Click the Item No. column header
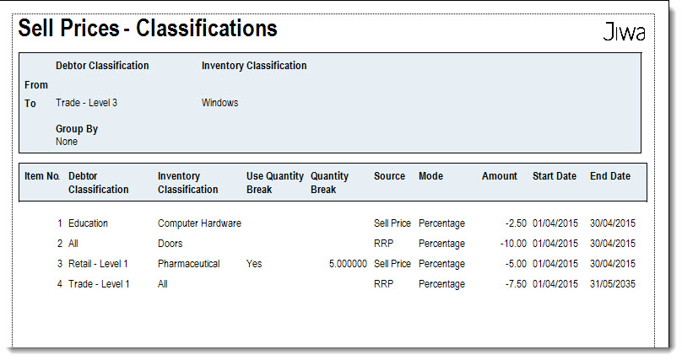 click(x=41, y=176)
